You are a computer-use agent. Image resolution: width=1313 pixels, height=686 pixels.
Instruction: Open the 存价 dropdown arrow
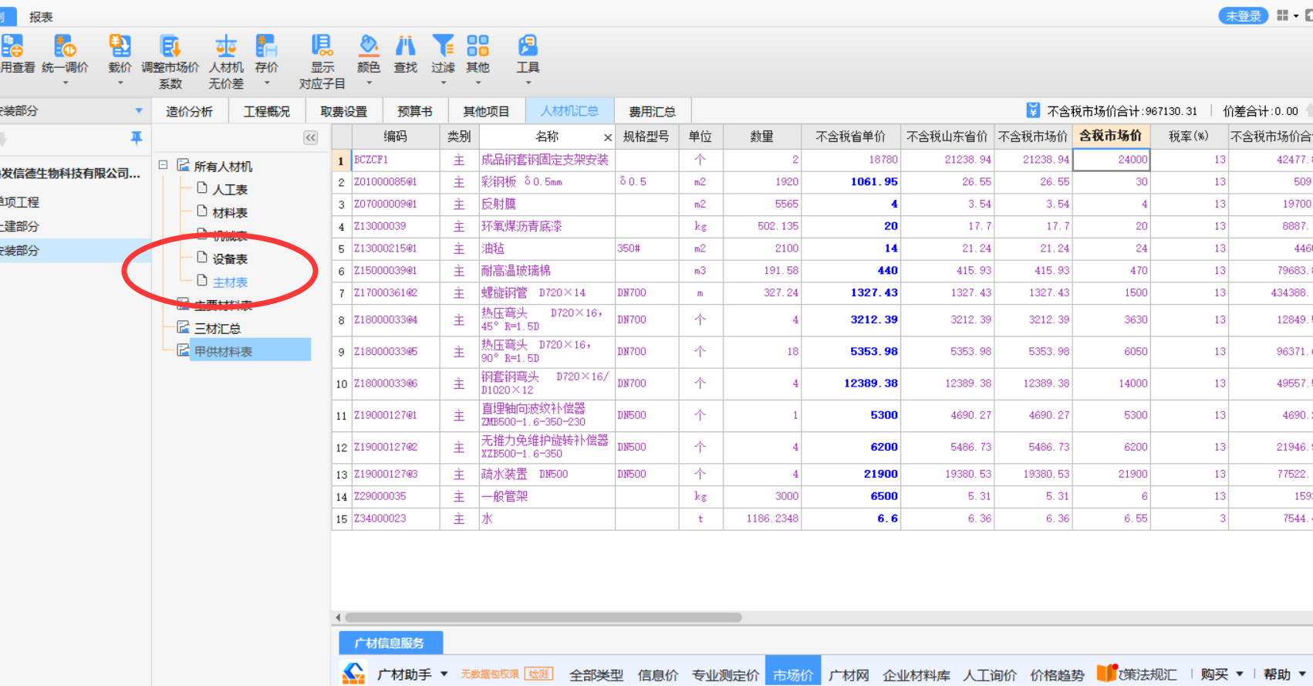point(267,83)
